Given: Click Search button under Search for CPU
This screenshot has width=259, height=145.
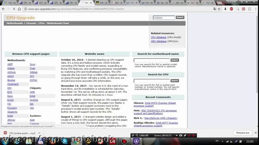Looking at the screenshot, I should coord(174,81).
